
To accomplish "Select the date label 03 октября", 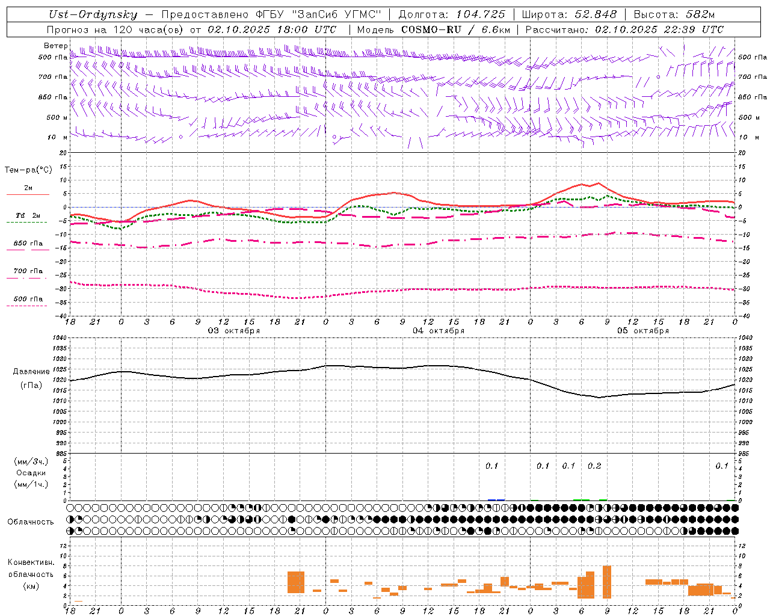I will tap(234, 331).
